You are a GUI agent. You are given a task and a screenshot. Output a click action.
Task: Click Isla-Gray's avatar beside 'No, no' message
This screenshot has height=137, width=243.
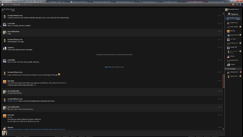tap(5, 116)
